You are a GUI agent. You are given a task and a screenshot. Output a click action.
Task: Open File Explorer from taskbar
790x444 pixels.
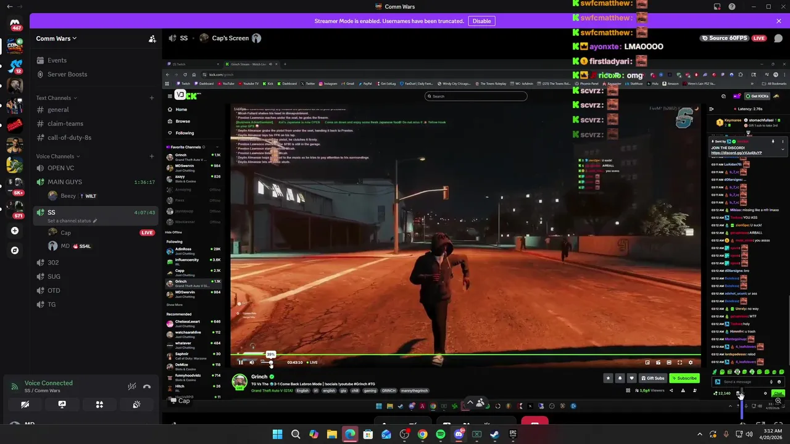pos(331,434)
